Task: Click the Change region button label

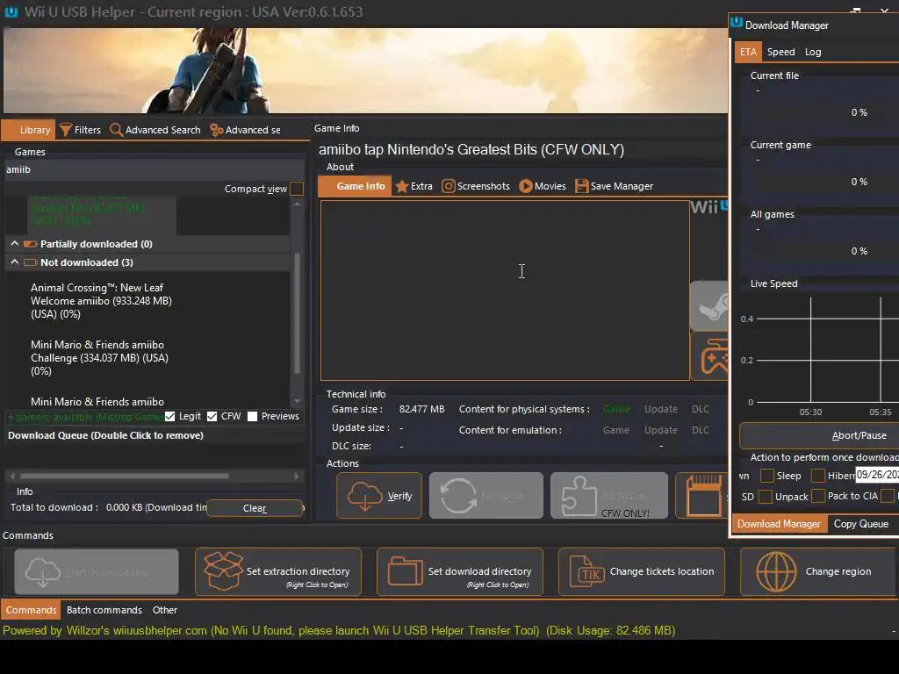Action: pos(838,571)
